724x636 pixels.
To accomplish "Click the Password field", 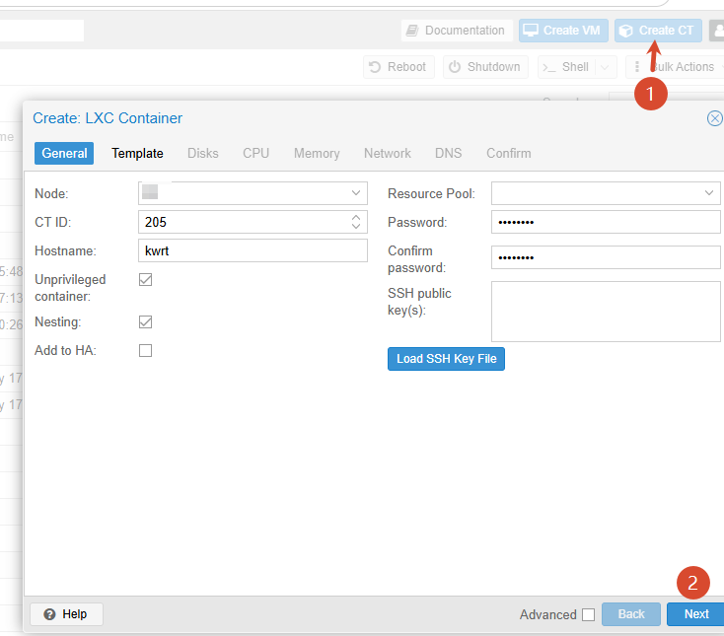I will [x=606, y=222].
